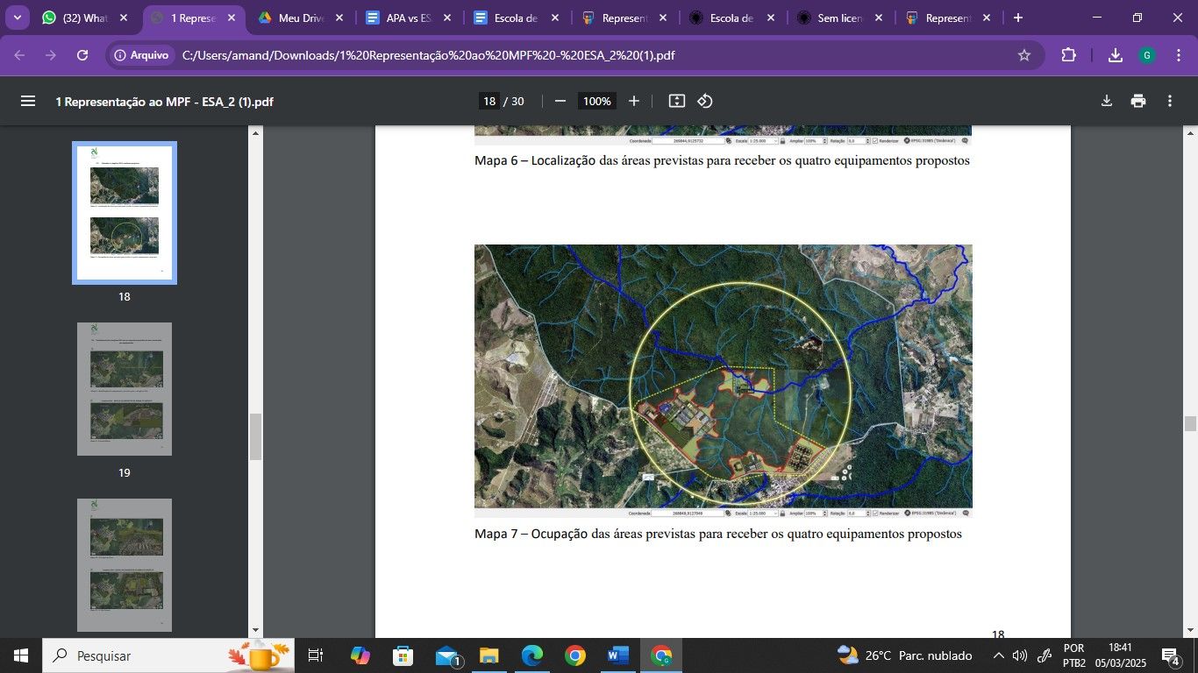
Task: Expand the tab search dropdown
Action: [17, 18]
